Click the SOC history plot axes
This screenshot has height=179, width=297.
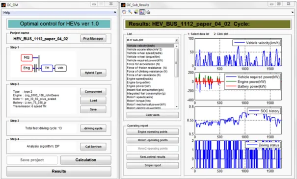[x=238, y=120]
